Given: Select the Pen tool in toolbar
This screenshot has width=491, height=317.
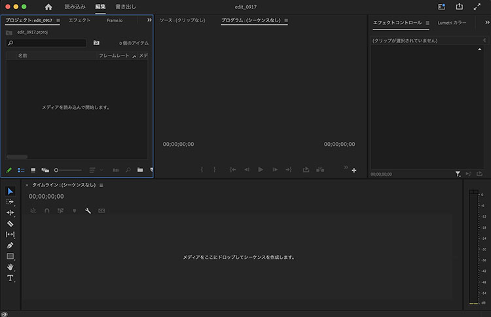Looking at the screenshot, I should pos(10,245).
